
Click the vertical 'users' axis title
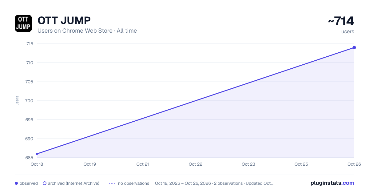[x=17, y=101]
